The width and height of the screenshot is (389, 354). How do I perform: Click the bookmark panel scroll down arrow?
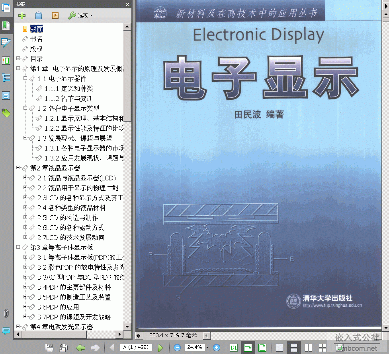tap(127, 326)
